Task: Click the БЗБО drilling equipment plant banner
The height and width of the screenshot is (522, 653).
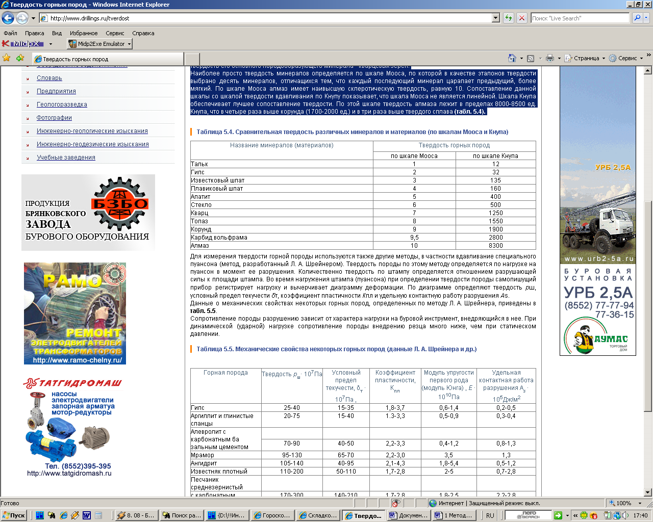Action: tap(88, 213)
